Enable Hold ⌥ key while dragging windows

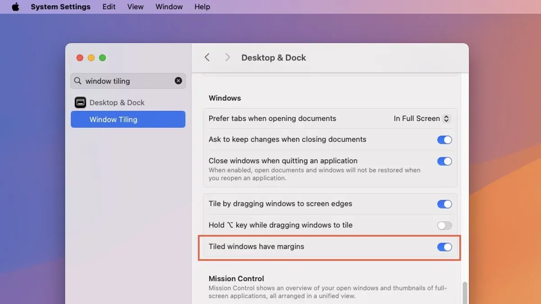[445, 225]
